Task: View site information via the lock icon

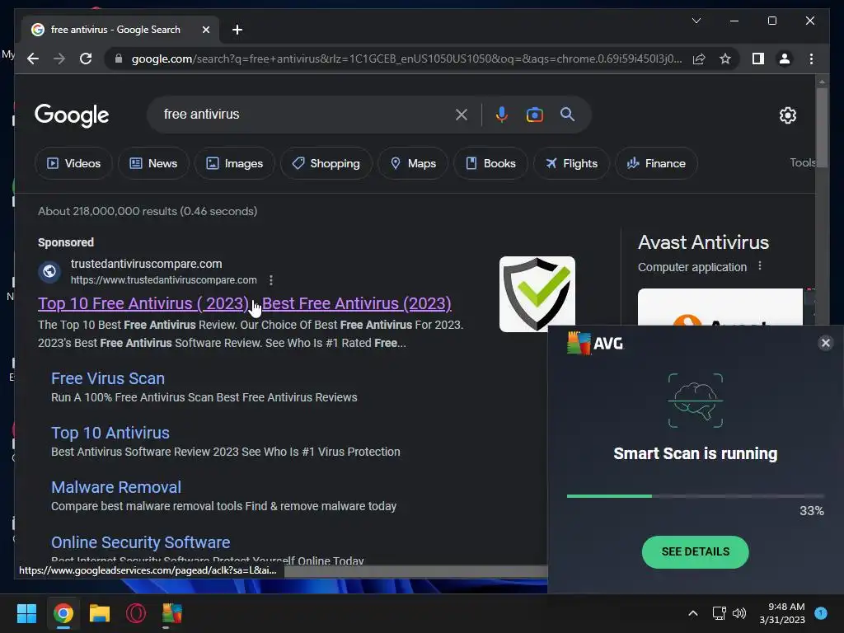Action: click(x=119, y=59)
